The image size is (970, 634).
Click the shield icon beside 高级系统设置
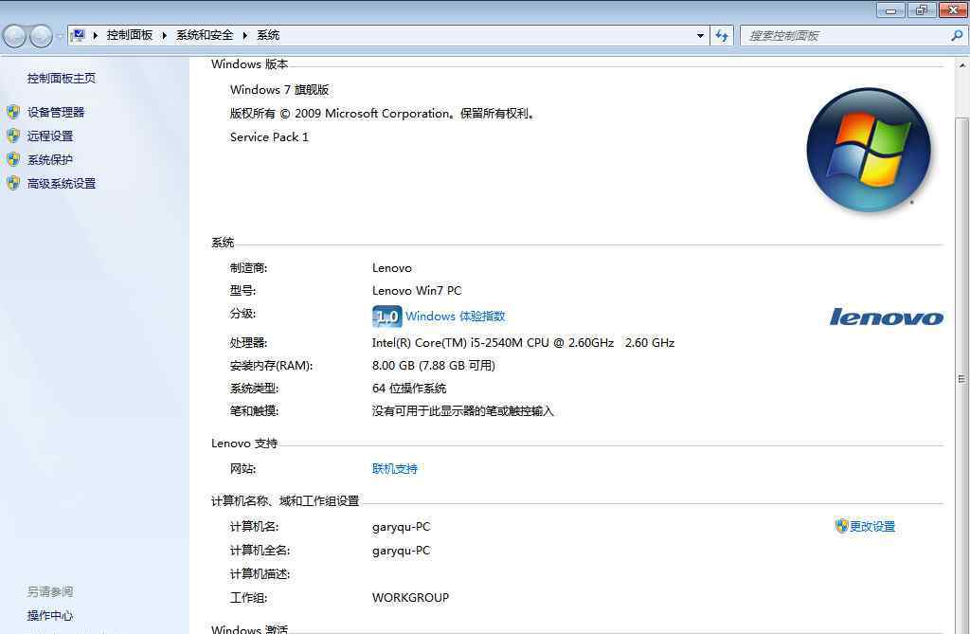coord(13,183)
